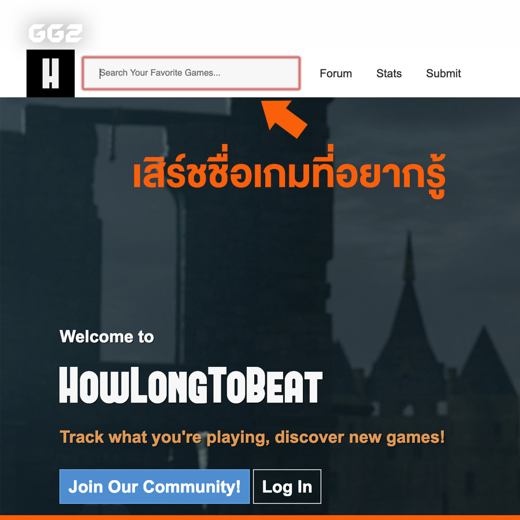
Task: Open the Stats menu item
Action: coord(389,73)
